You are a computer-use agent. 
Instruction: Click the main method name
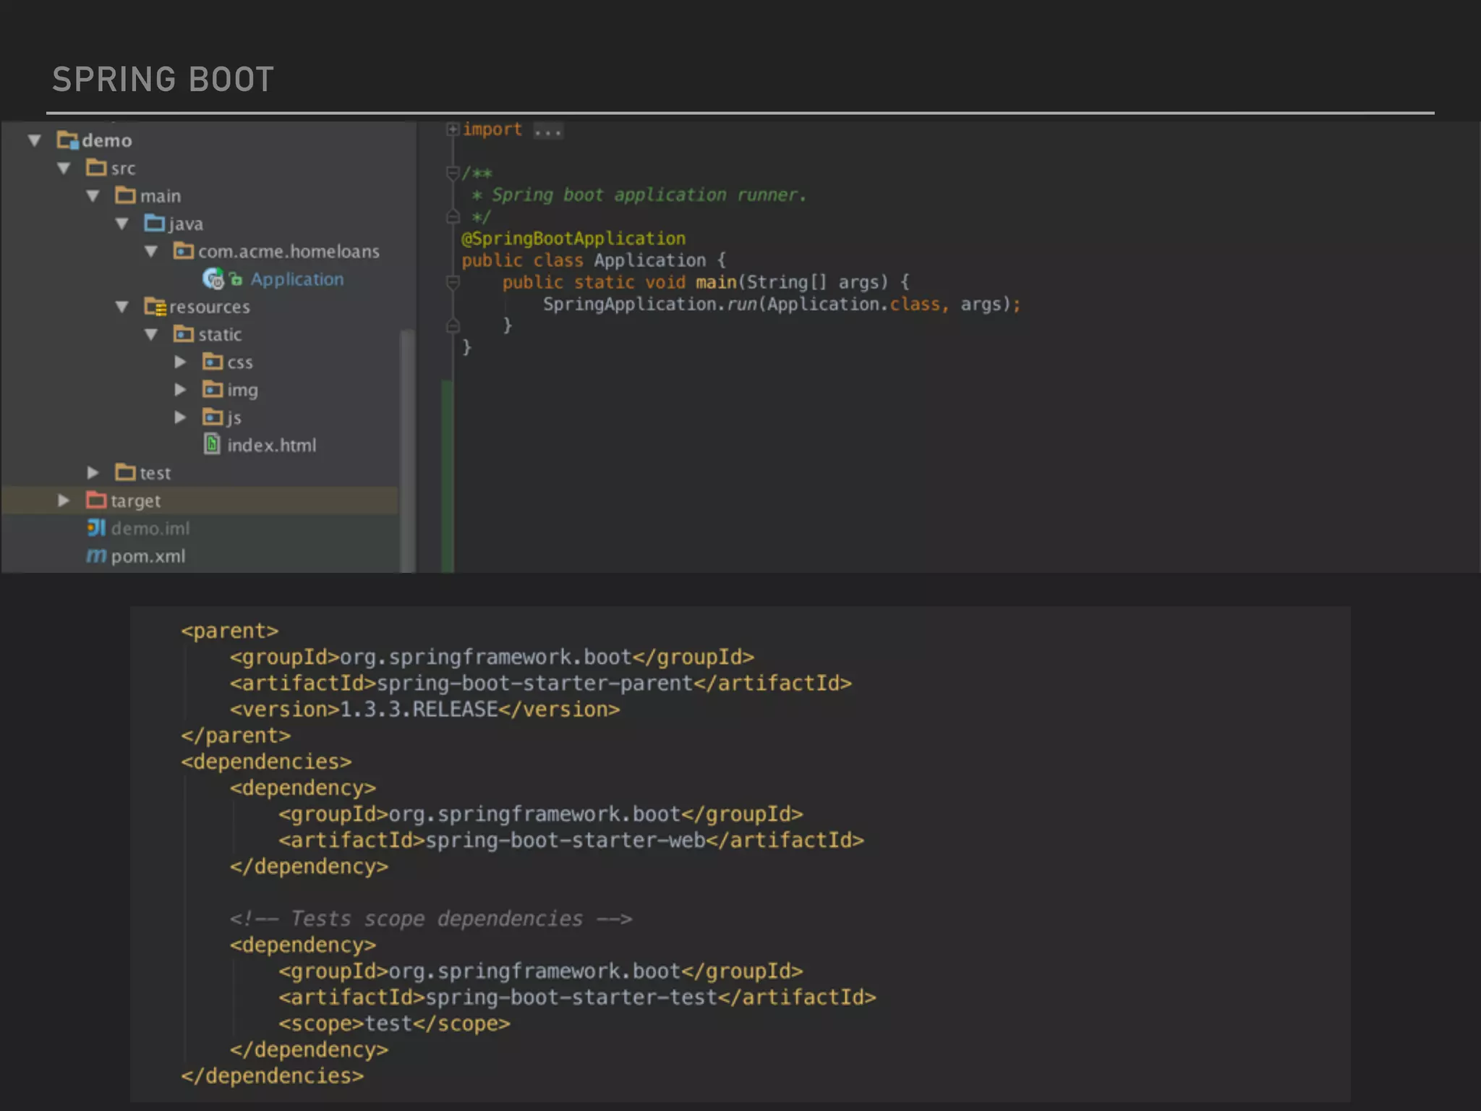(x=716, y=283)
